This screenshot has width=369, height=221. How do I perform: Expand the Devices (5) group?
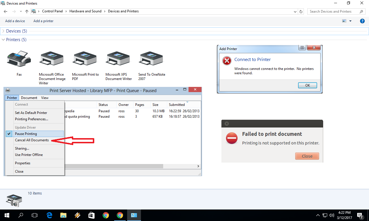3,31
